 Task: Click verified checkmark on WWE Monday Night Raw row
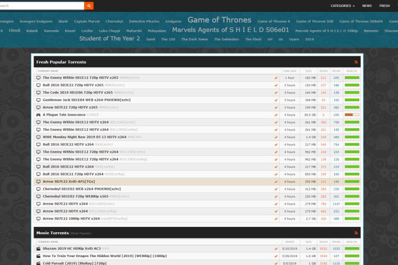[x=276, y=137]
